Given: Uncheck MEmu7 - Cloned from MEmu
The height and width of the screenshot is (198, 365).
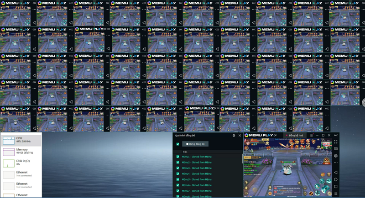Looking at the screenshot, I should (178, 191).
